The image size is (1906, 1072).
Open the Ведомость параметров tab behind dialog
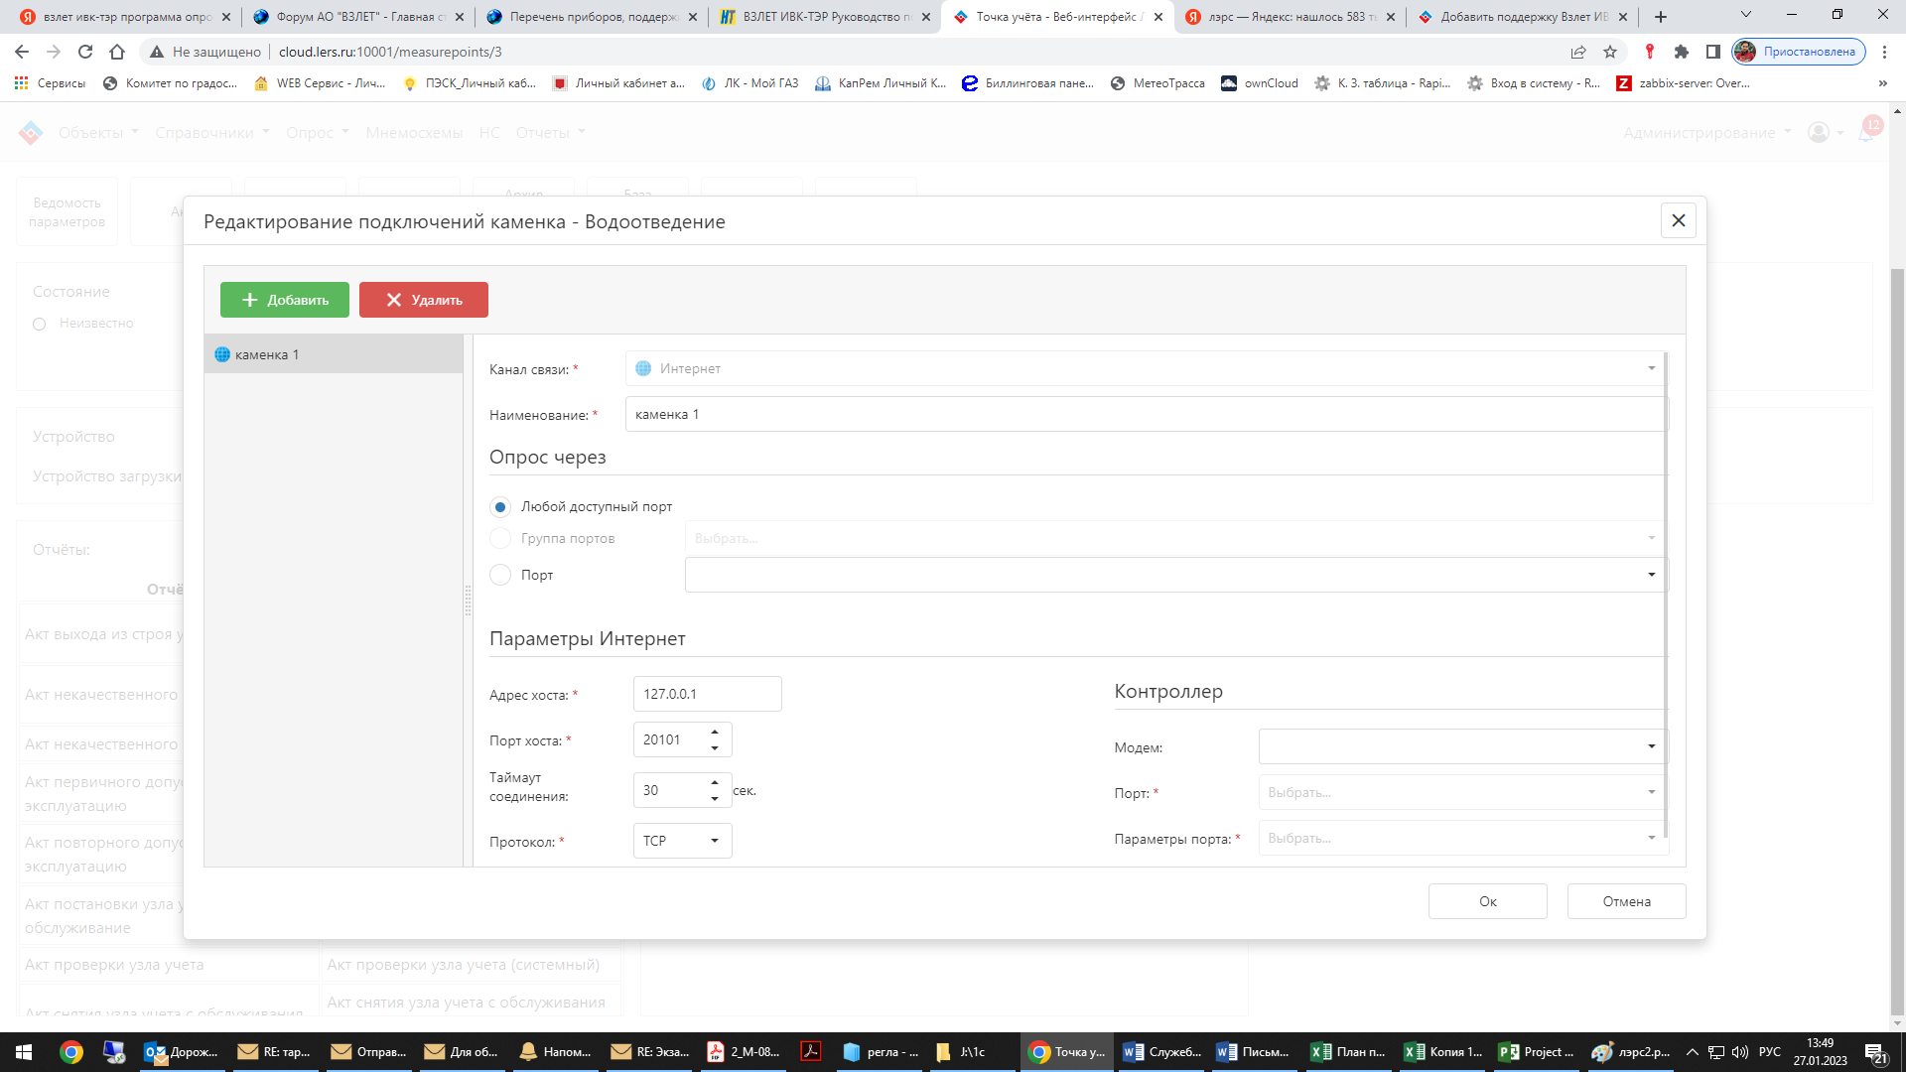[x=67, y=211]
